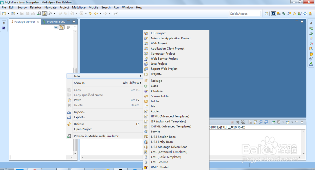Create a new UML1 Model

pos(176,167)
